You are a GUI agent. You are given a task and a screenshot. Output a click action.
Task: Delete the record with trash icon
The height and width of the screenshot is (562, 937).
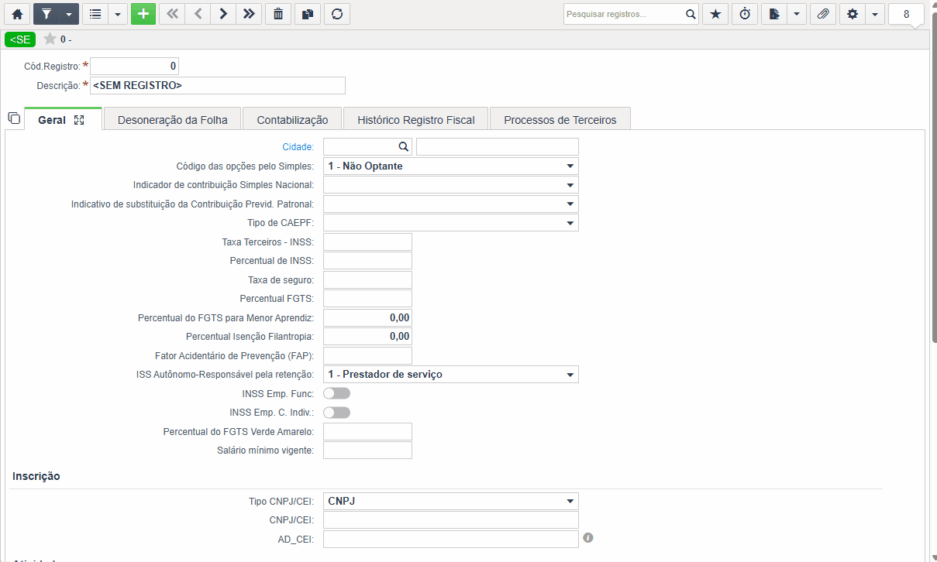(278, 14)
